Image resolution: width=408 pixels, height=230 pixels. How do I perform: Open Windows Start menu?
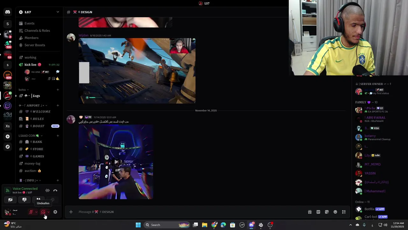point(138,225)
